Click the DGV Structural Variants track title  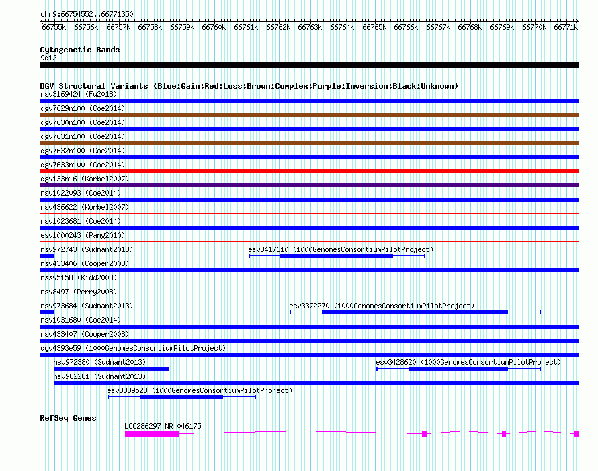point(249,86)
